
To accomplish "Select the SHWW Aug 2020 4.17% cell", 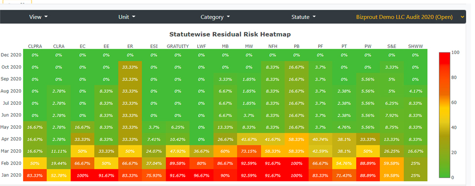I will [416, 91].
